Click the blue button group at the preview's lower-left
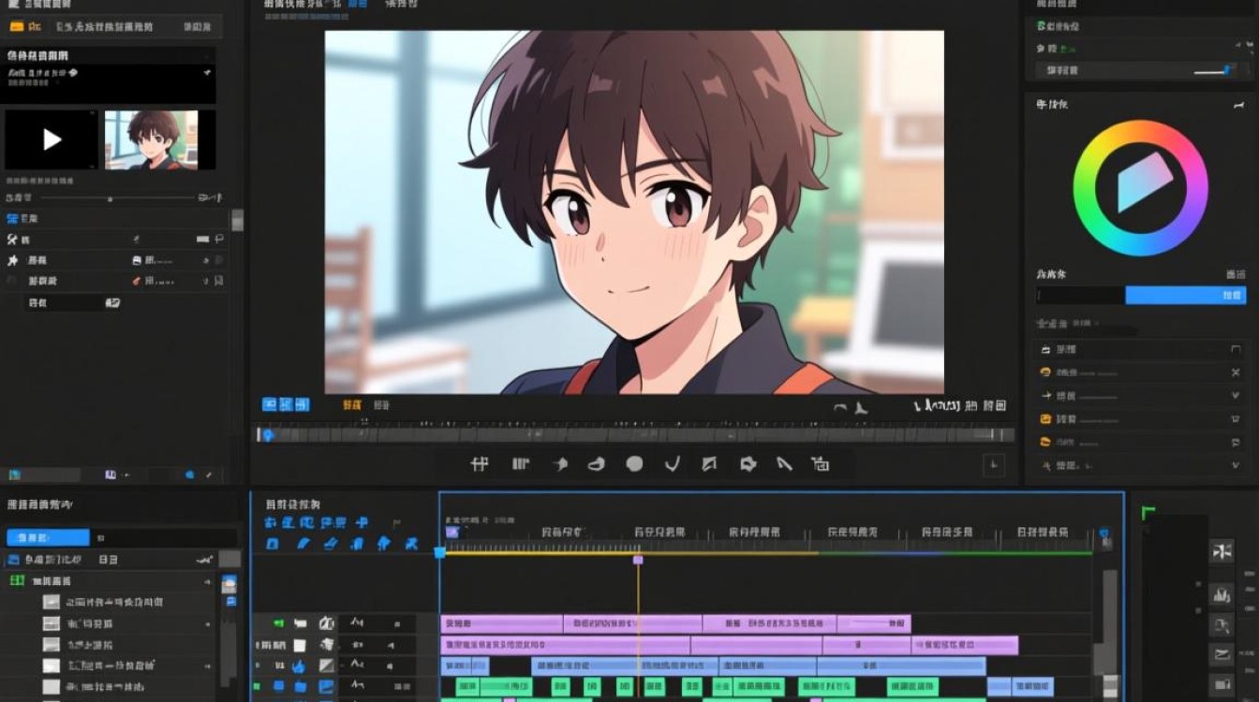This screenshot has width=1259, height=702. tap(286, 404)
